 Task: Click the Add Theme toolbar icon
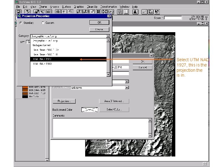click(27, 12)
